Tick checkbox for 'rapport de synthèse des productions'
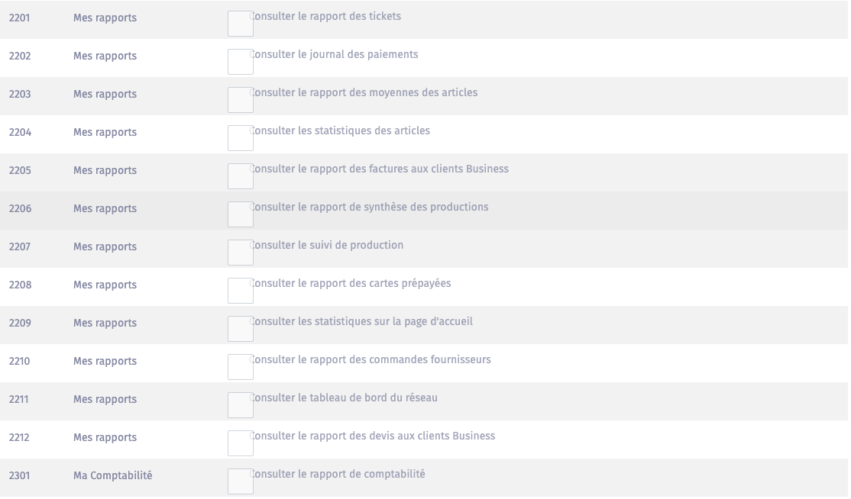This screenshot has width=851, height=499. (x=241, y=214)
